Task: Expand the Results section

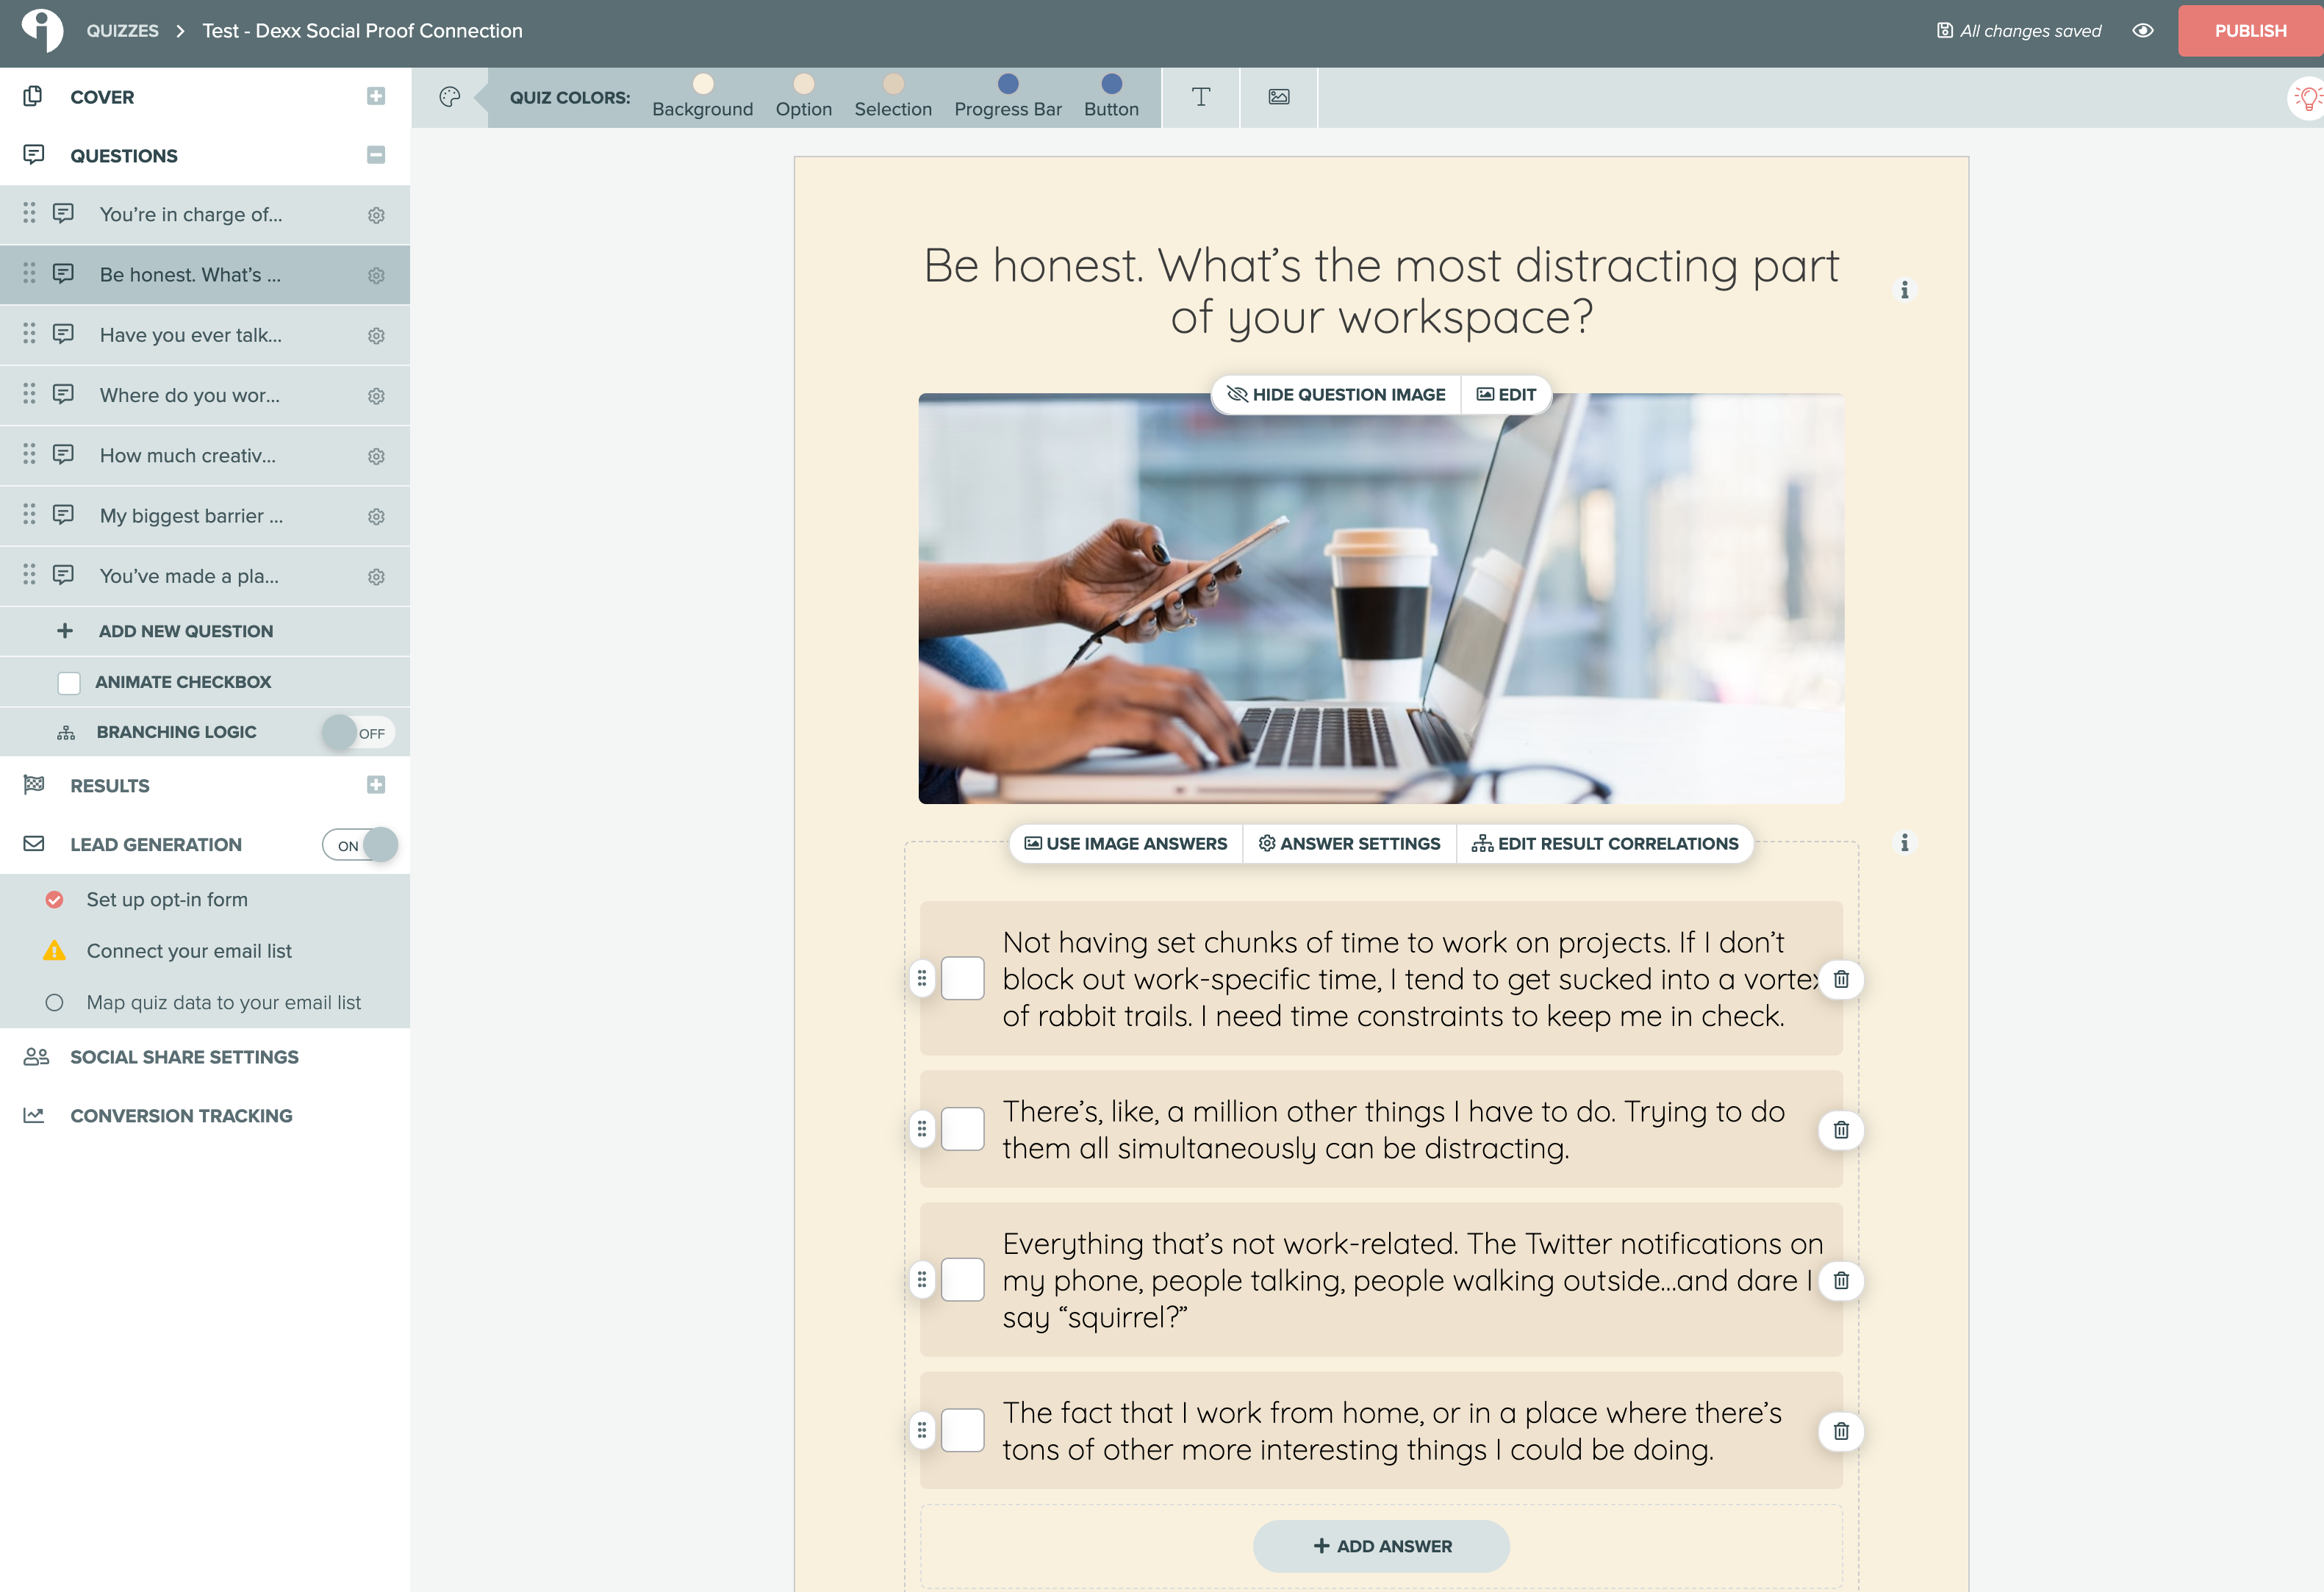Action: [x=376, y=785]
